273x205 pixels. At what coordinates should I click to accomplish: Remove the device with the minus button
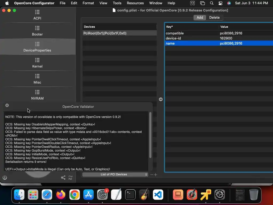152,175
